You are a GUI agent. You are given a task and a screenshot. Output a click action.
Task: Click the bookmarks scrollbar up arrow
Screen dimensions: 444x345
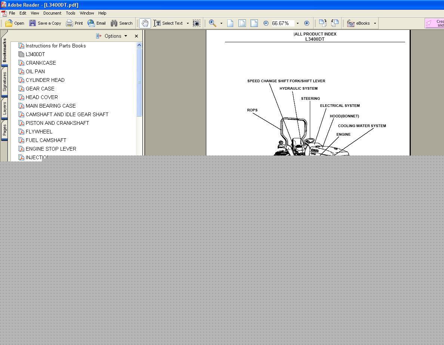click(139, 45)
